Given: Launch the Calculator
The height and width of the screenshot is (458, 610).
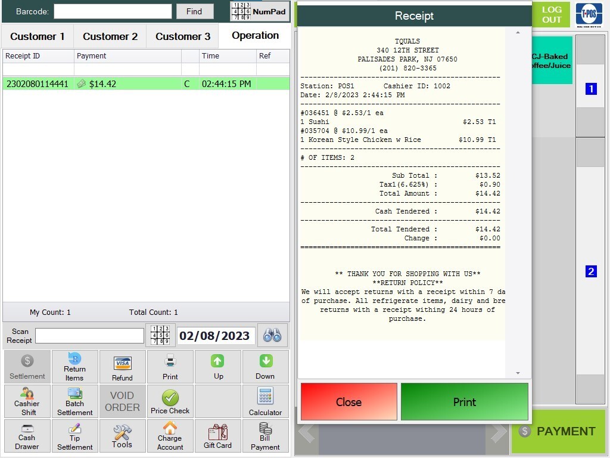Looking at the screenshot, I should 265,401.
